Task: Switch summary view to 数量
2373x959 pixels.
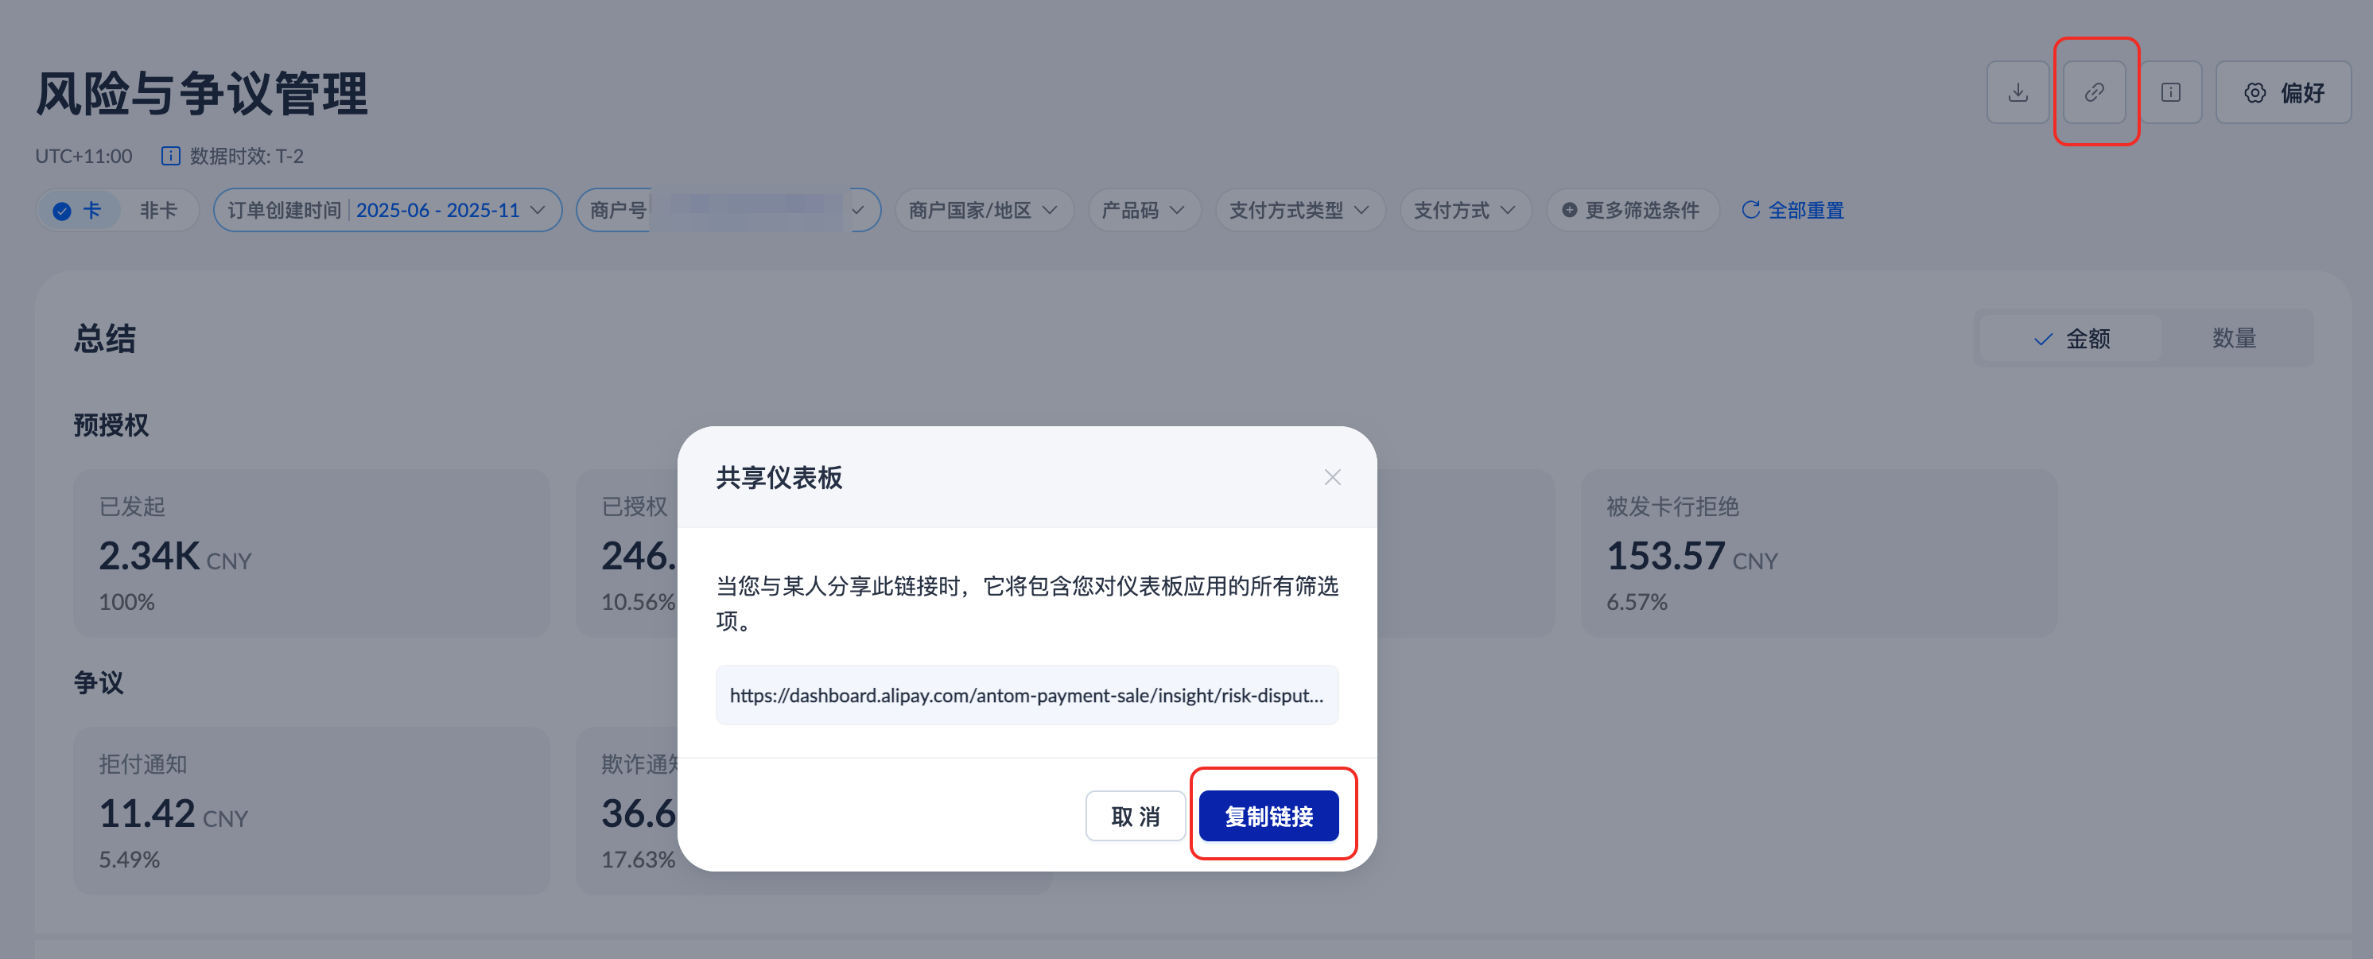Action: [x=2234, y=338]
